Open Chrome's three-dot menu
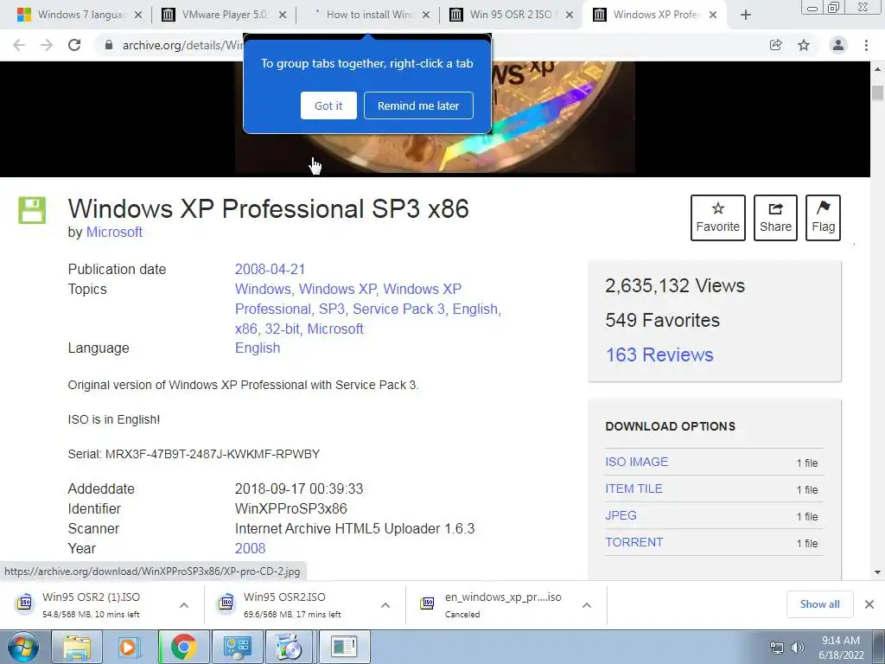Viewport: 885px width, 664px height. tap(866, 45)
